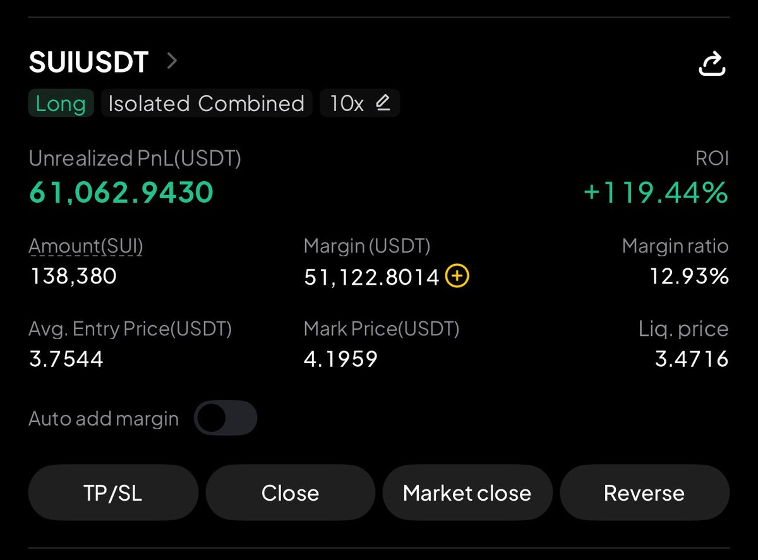This screenshot has height=560, width=758.
Task: Edit leverage with the pencil icon
Action: pyautogui.click(x=383, y=103)
